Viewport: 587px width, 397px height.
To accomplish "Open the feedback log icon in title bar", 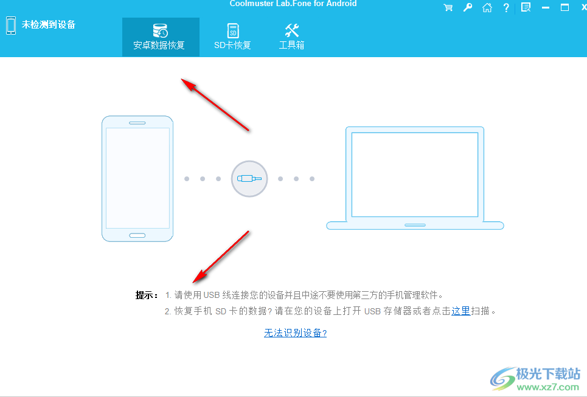I will click(525, 8).
